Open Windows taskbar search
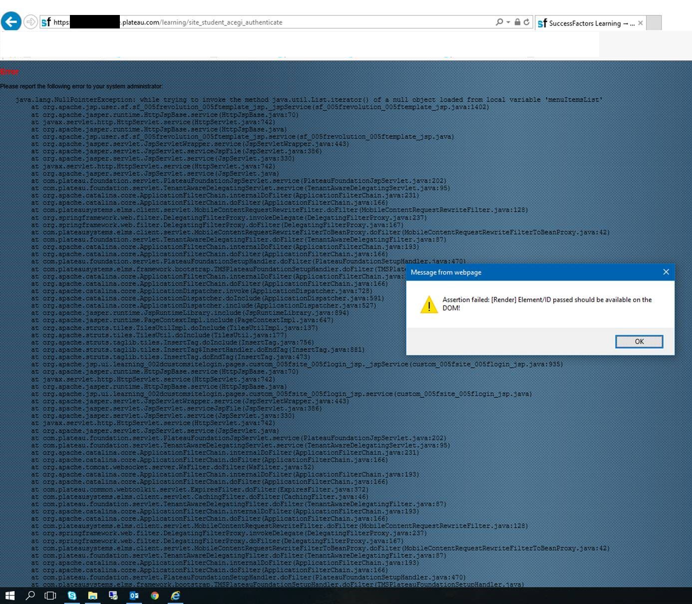Viewport: 692px width, 604px height. 30,596
